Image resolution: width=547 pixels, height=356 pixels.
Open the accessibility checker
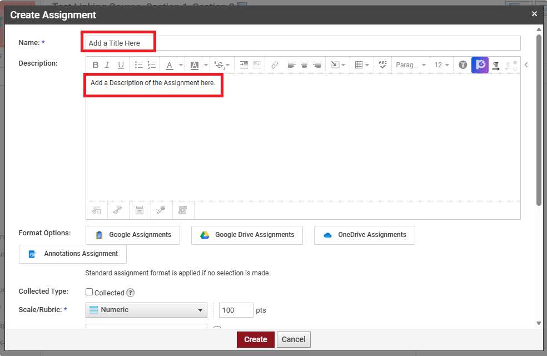(x=463, y=65)
